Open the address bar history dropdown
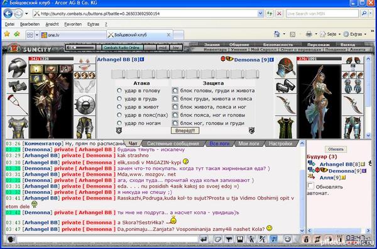 260,13
